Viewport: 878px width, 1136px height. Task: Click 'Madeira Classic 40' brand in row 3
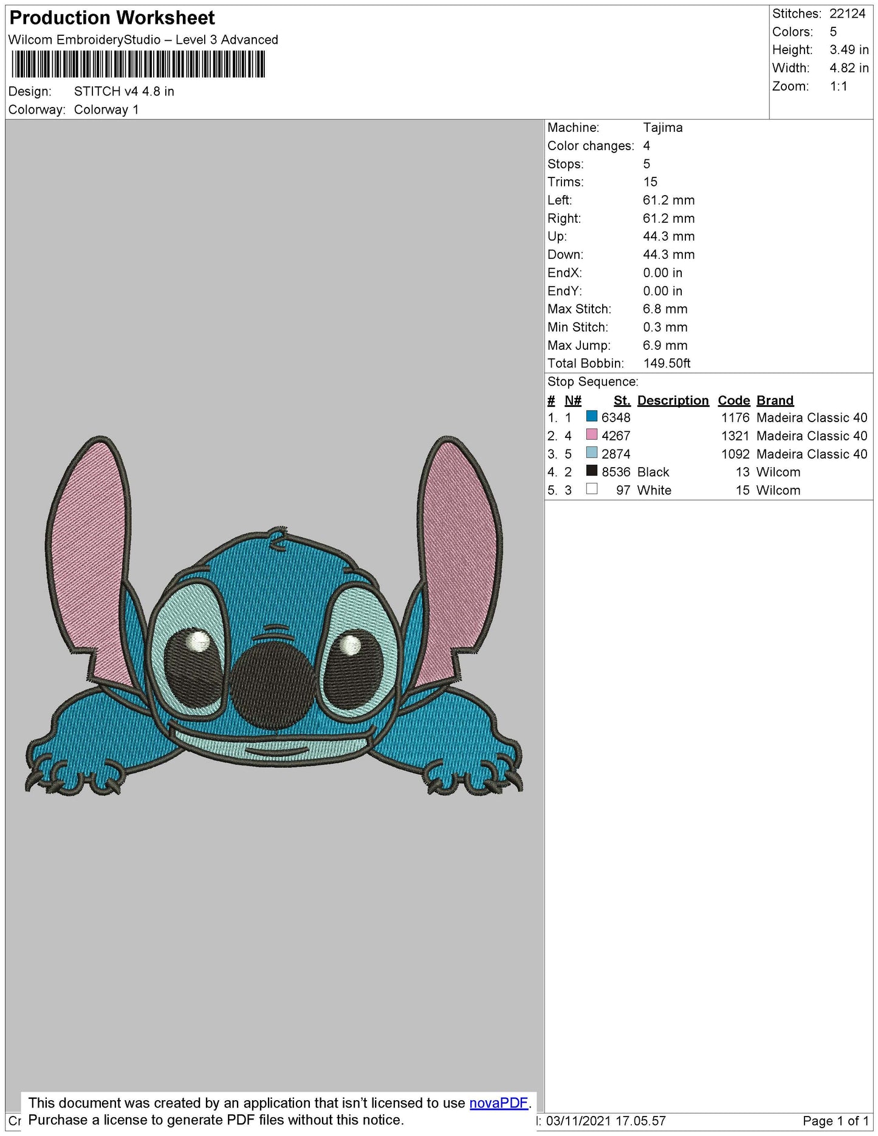812,454
